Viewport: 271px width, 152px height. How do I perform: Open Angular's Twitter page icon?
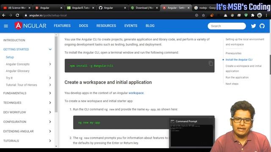click(253, 26)
